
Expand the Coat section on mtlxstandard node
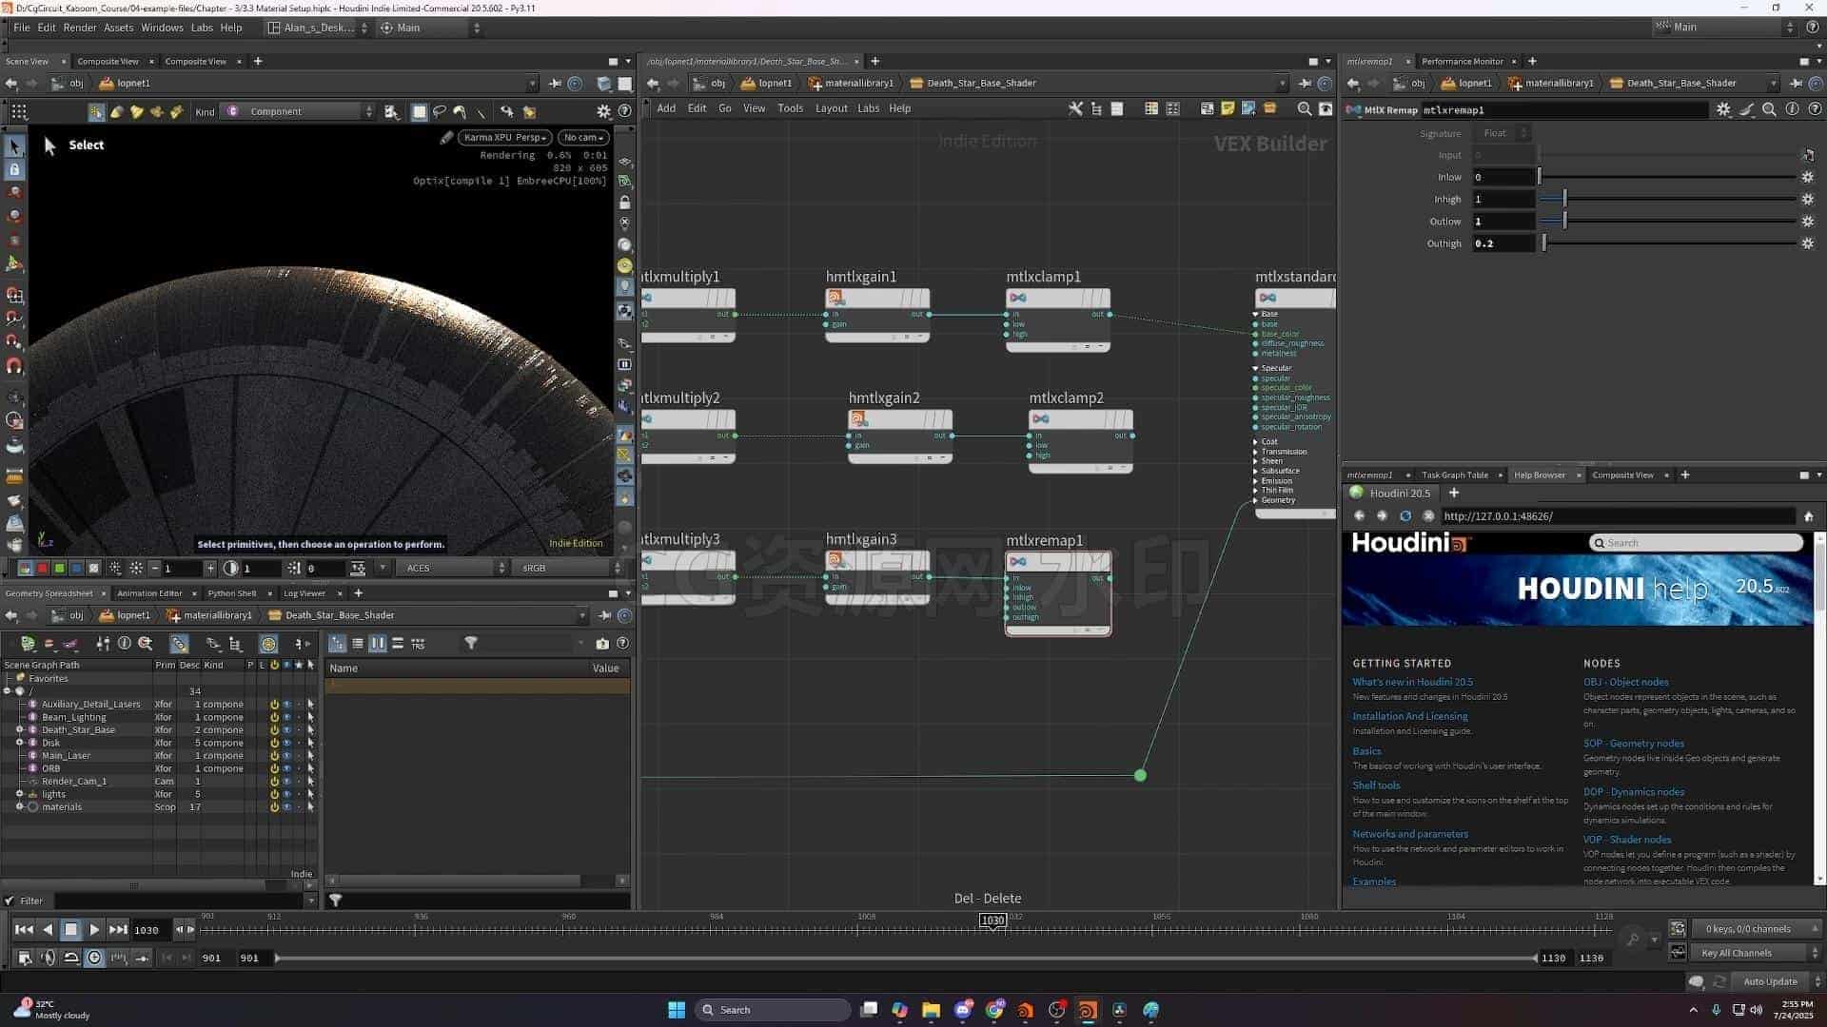[1256, 441]
